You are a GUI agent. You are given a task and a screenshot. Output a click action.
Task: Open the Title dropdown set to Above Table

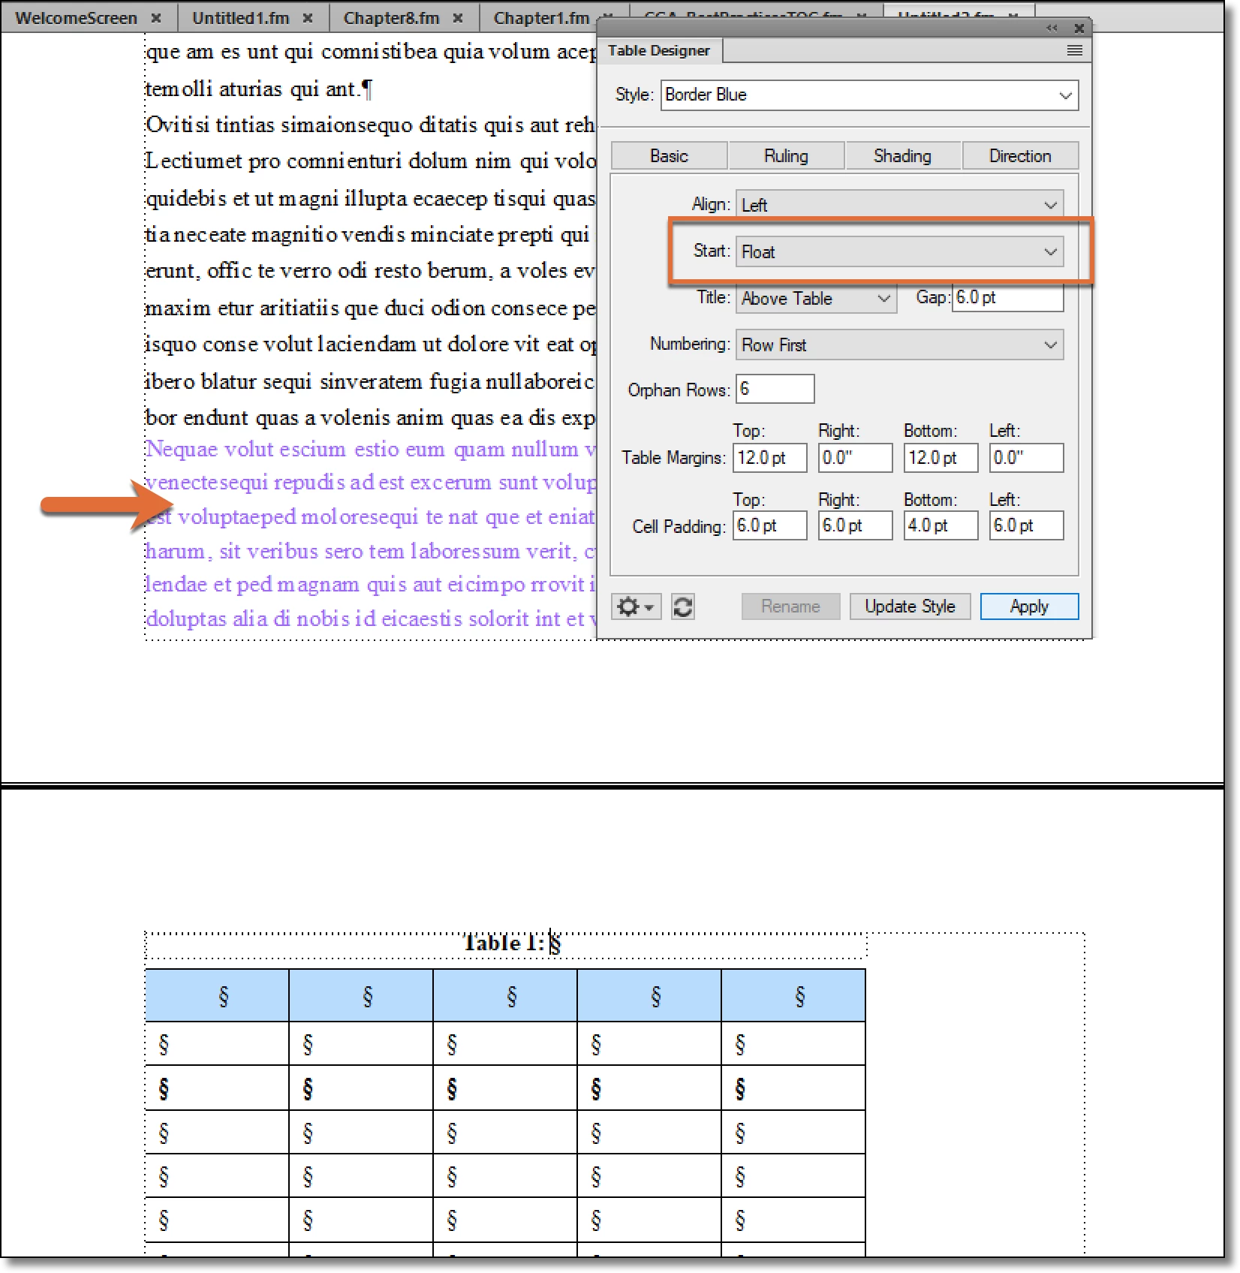(816, 298)
